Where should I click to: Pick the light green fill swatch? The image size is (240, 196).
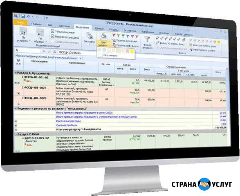tap(100, 50)
